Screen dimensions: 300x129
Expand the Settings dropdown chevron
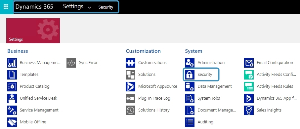(x=89, y=8)
